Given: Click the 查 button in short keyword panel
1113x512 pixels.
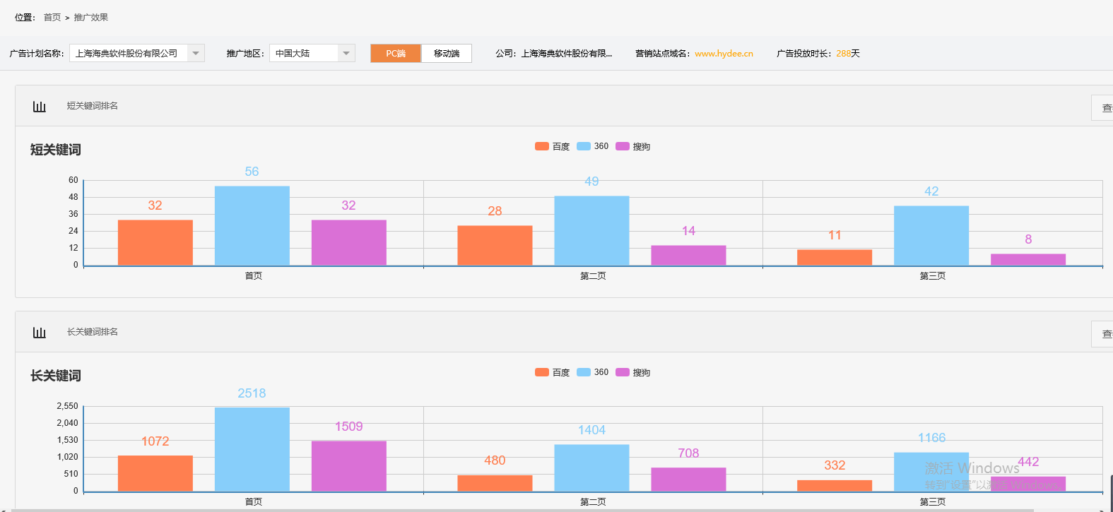Looking at the screenshot, I should click(1105, 108).
